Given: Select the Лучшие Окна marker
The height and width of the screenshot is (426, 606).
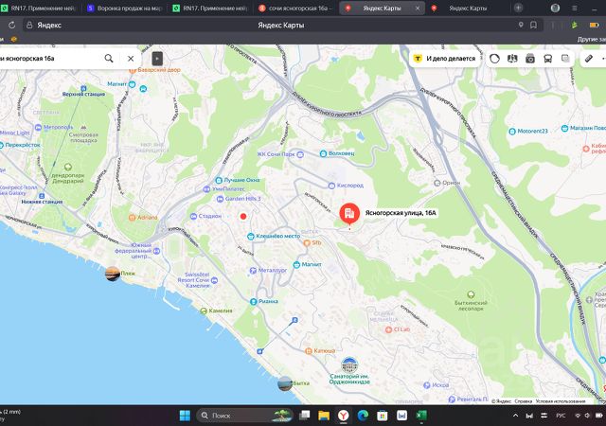Looking at the screenshot, I should (x=219, y=180).
